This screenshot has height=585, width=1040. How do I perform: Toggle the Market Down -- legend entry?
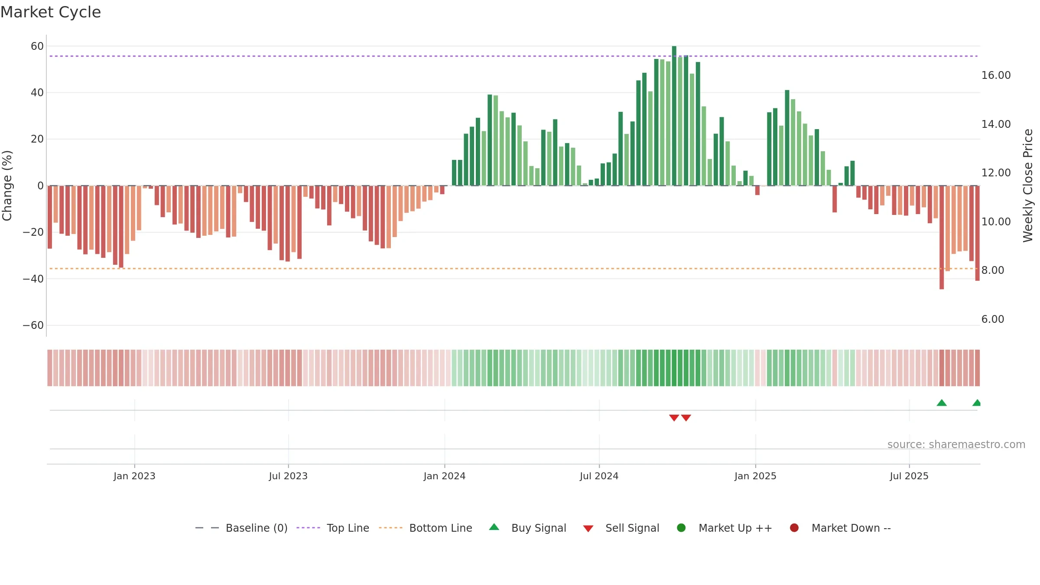click(840, 528)
